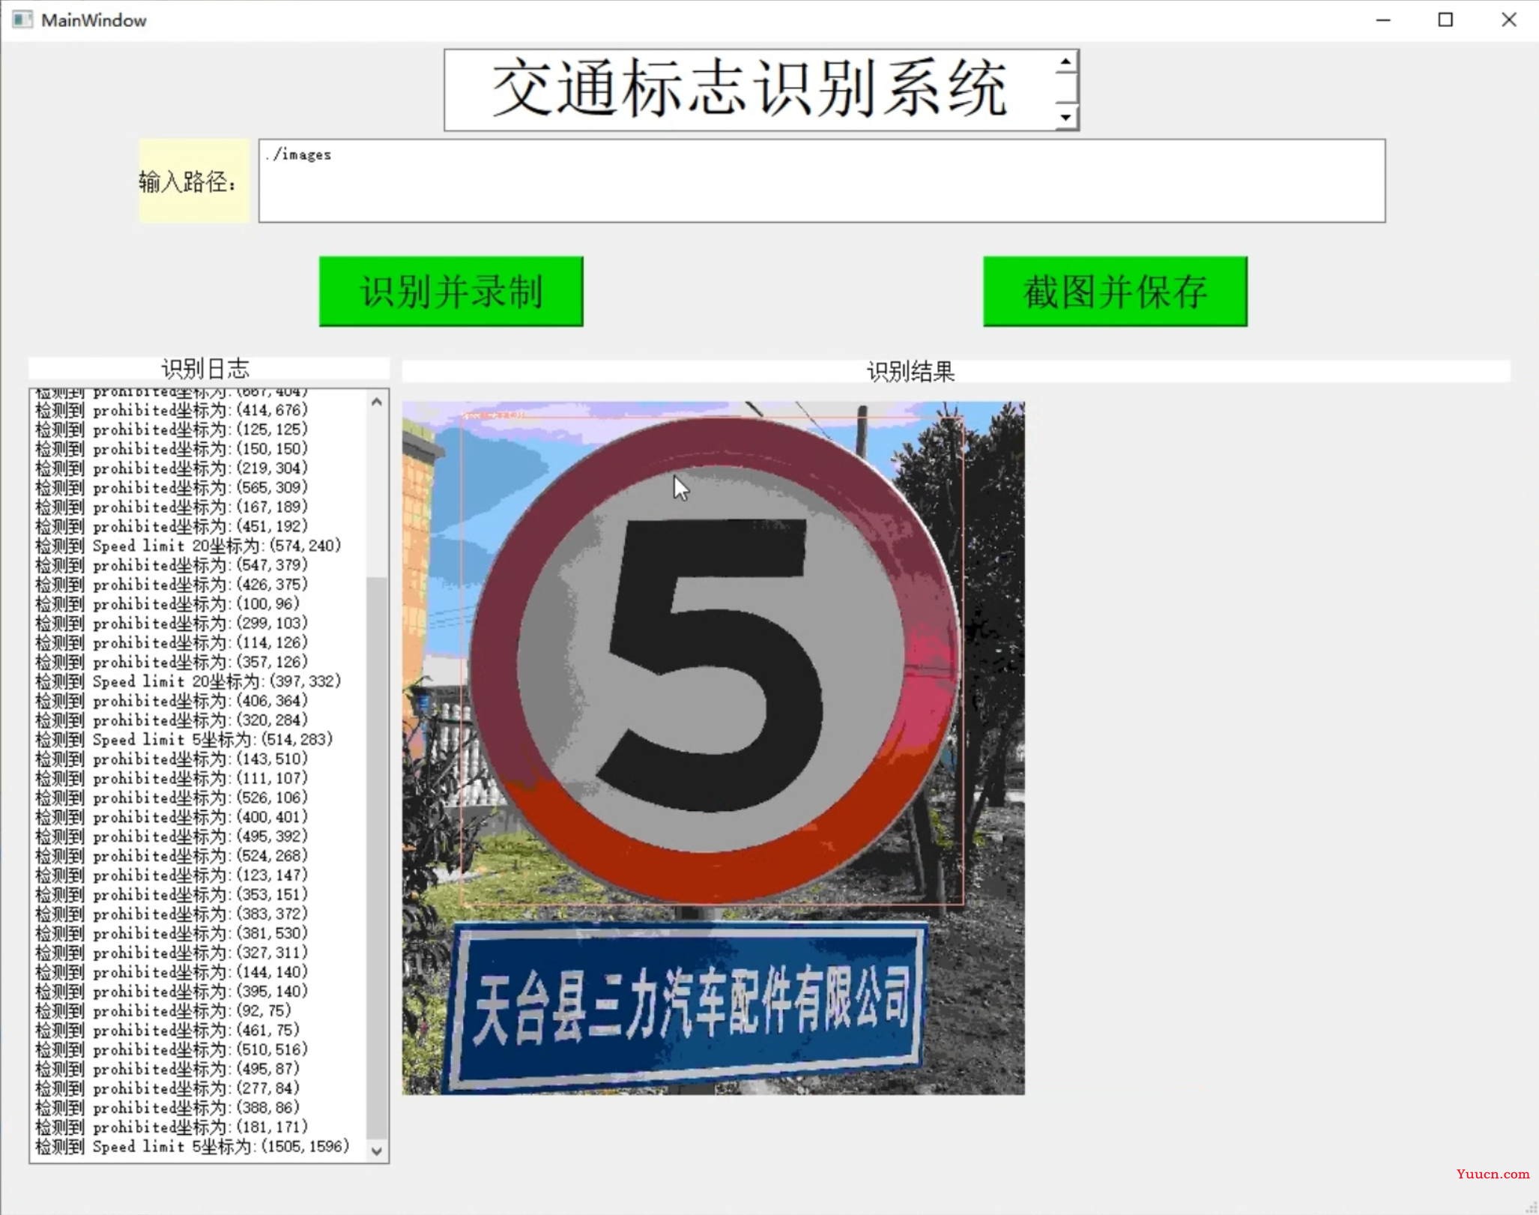Click the 输入路径 label
This screenshot has width=1539, height=1215.
pyautogui.click(x=194, y=181)
